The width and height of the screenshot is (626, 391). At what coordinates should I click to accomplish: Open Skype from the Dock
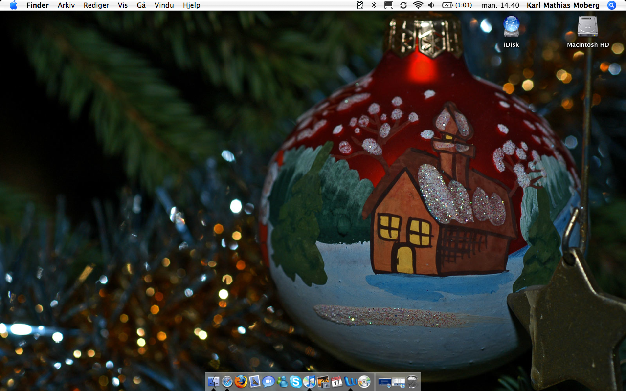pyautogui.click(x=296, y=381)
